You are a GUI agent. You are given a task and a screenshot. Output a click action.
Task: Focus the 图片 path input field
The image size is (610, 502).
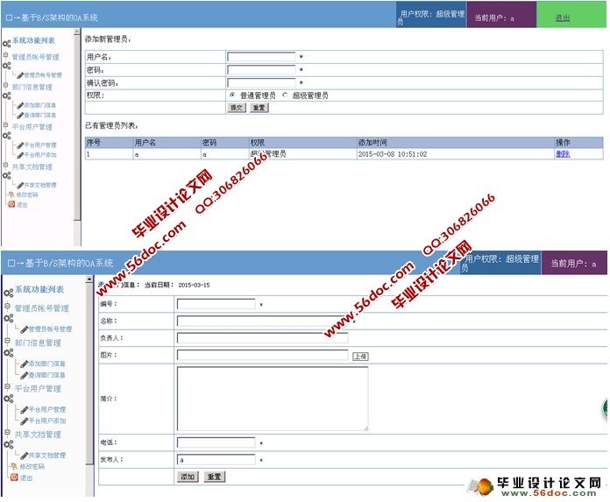(262, 355)
